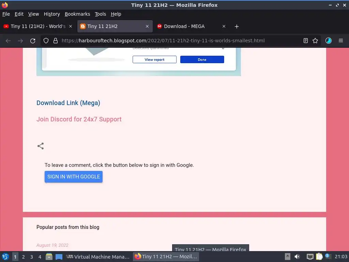
Task: Toggle reader view icon
Action: click(306, 41)
